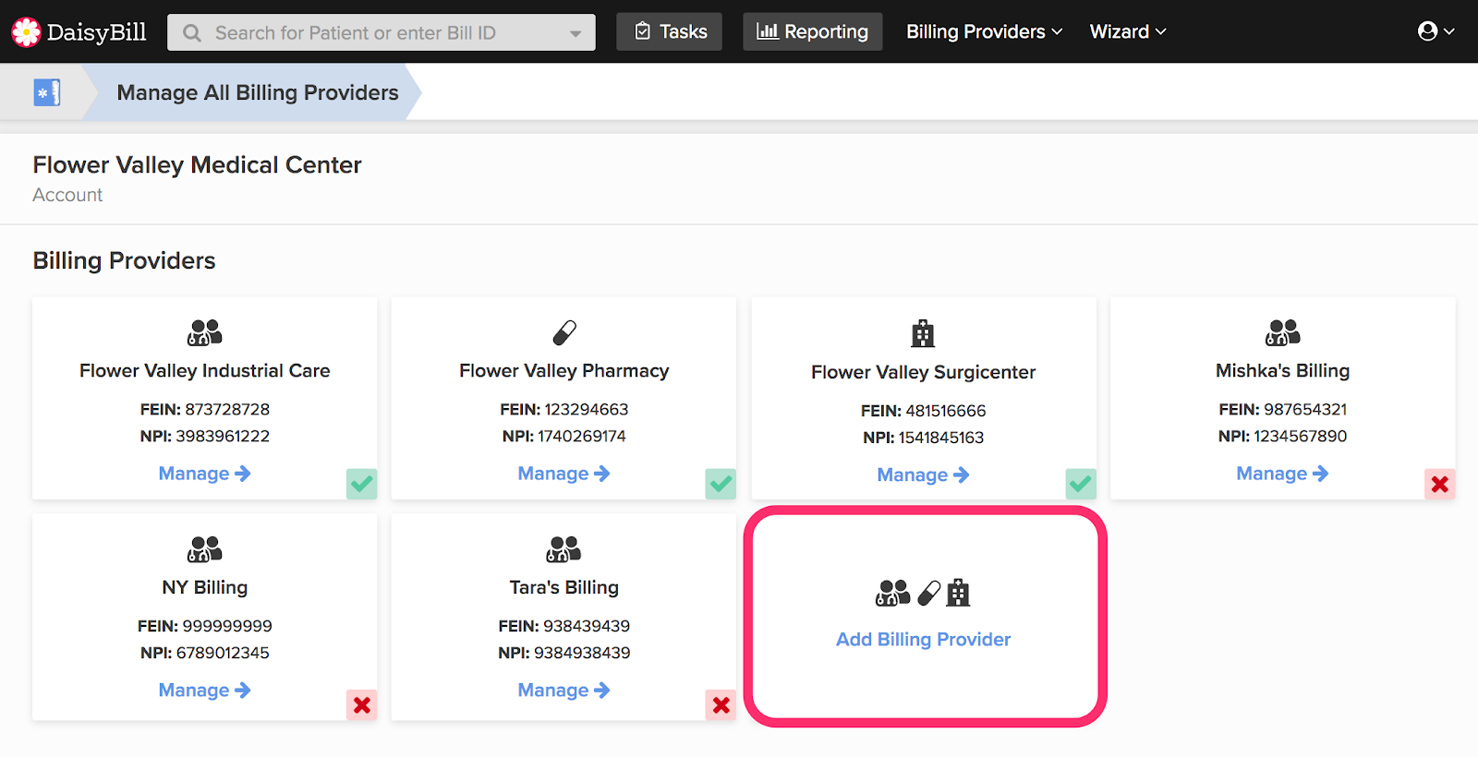Viewport: 1478px width, 757px height.
Task: Click the Flower Valley Pharmacy title
Action: (563, 371)
